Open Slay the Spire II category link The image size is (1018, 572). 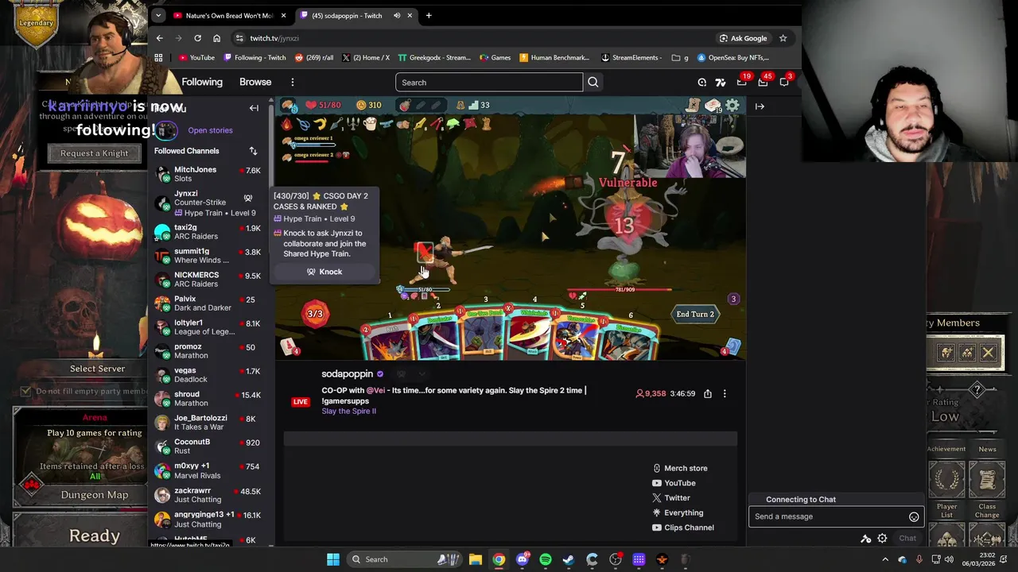[348, 412]
